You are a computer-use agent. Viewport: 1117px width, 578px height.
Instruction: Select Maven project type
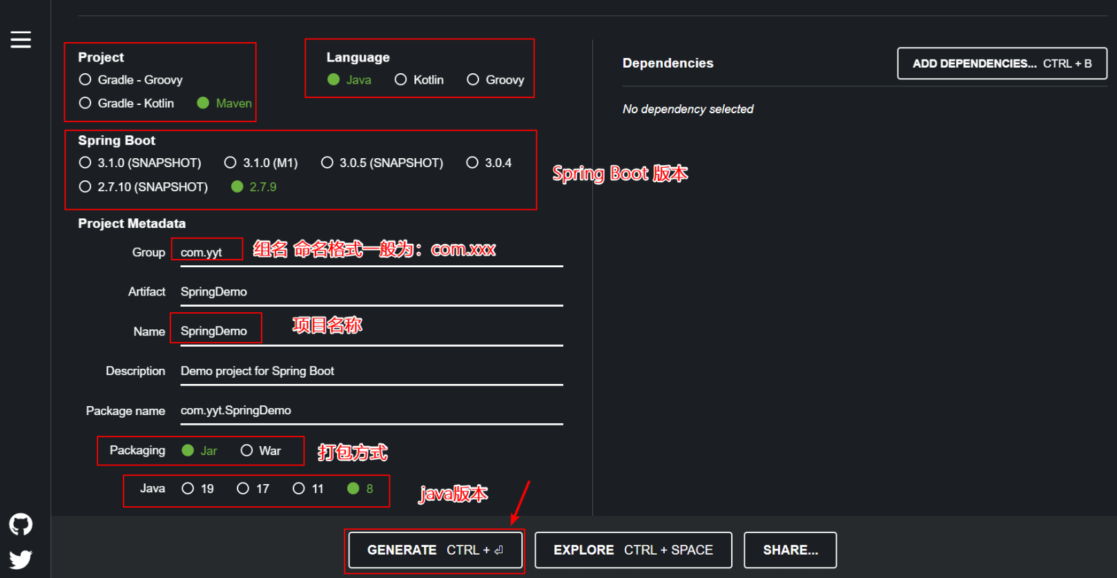coord(224,103)
